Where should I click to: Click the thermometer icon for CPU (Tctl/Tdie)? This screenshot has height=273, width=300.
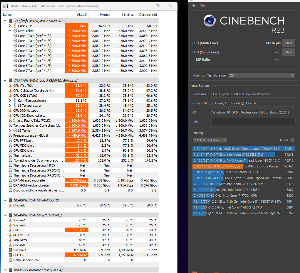pyautogui.click(x=11, y=86)
